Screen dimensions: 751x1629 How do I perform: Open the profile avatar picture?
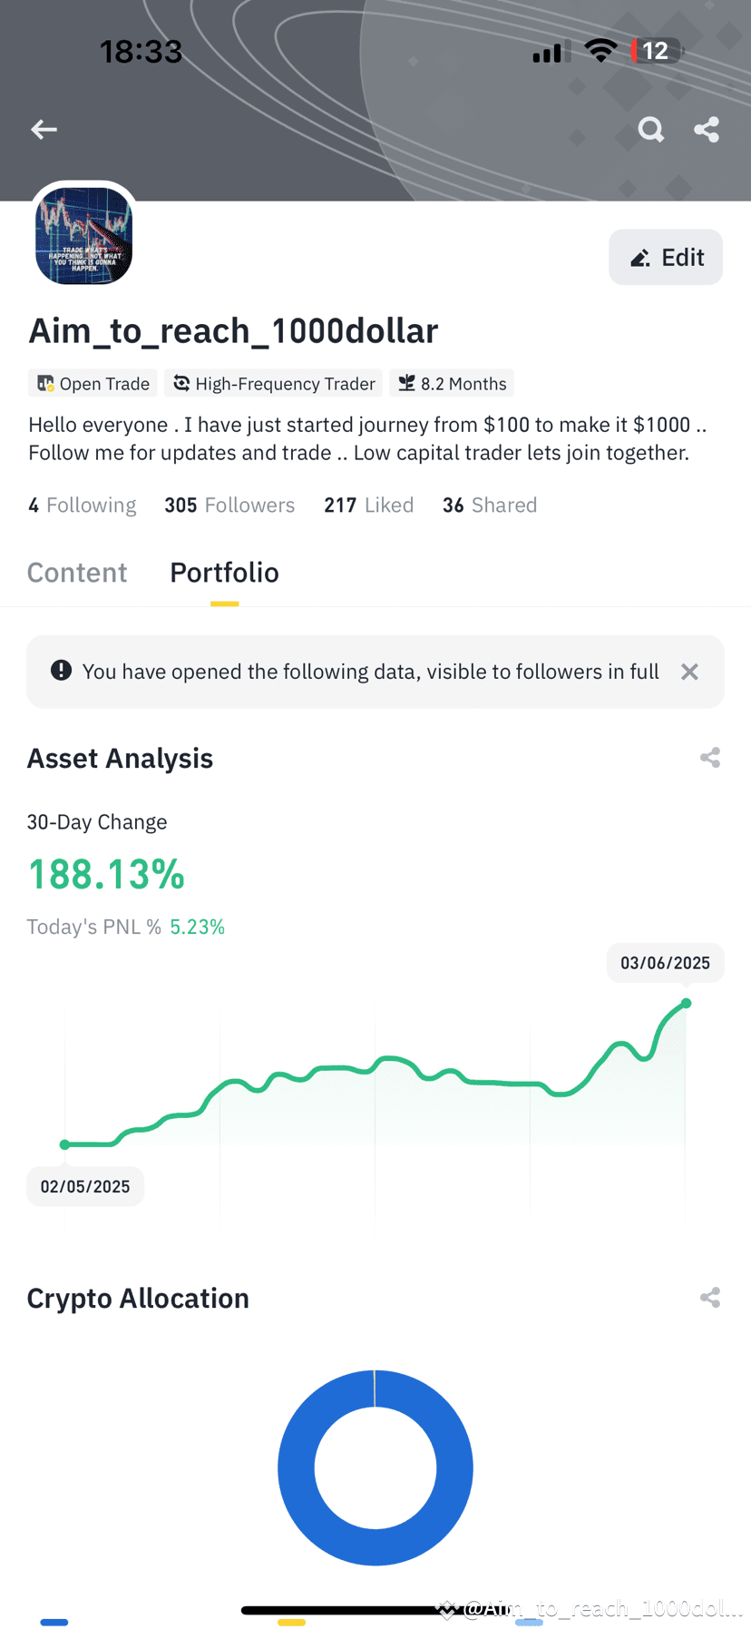coord(84,236)
